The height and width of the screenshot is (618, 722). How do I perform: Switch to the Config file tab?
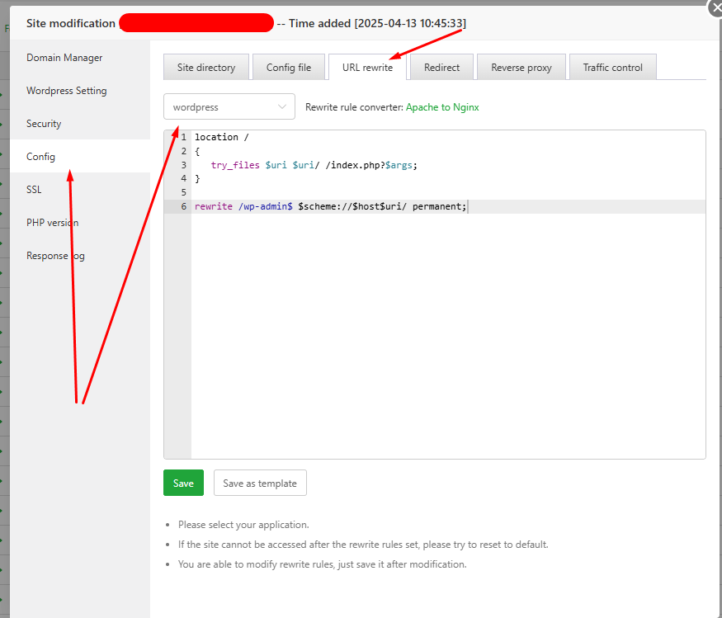click(289, 67)
